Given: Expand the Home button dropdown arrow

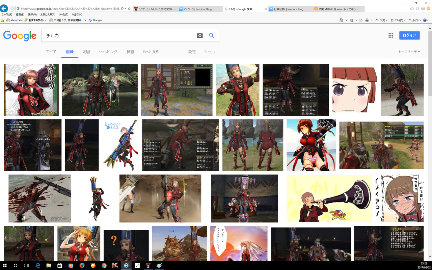Looking at the screenshot, I should (346, 20).
